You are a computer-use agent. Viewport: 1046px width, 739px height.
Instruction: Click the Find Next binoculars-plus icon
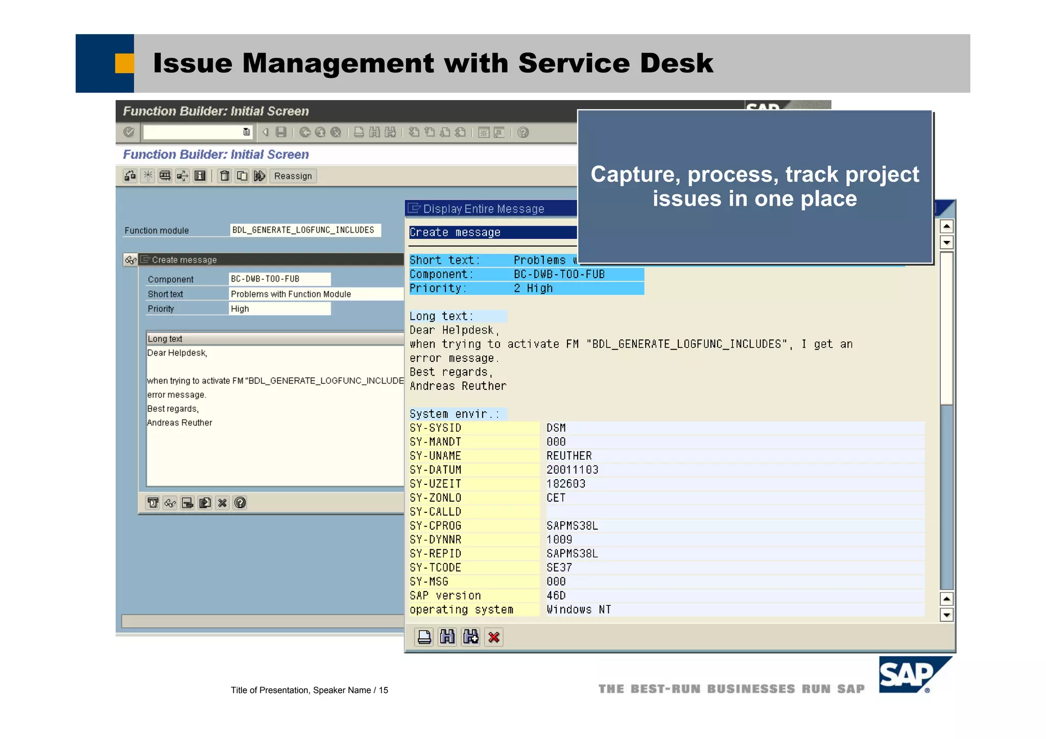tap(390, 132)
